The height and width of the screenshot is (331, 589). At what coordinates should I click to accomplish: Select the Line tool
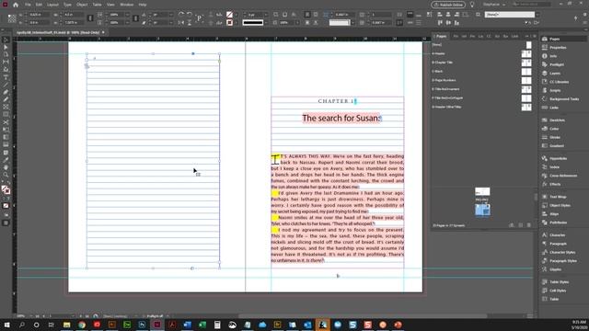pos(6,85)
